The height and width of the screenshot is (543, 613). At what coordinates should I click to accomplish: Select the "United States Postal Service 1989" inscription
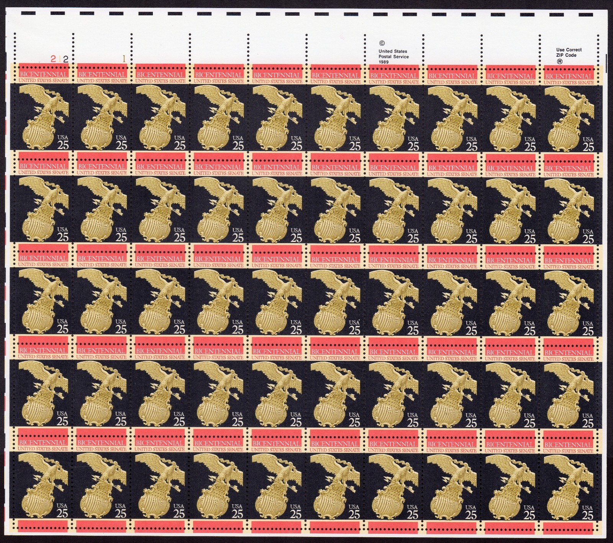point(393,56)
